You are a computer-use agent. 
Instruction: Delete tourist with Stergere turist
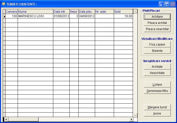[x=157, y=107]
